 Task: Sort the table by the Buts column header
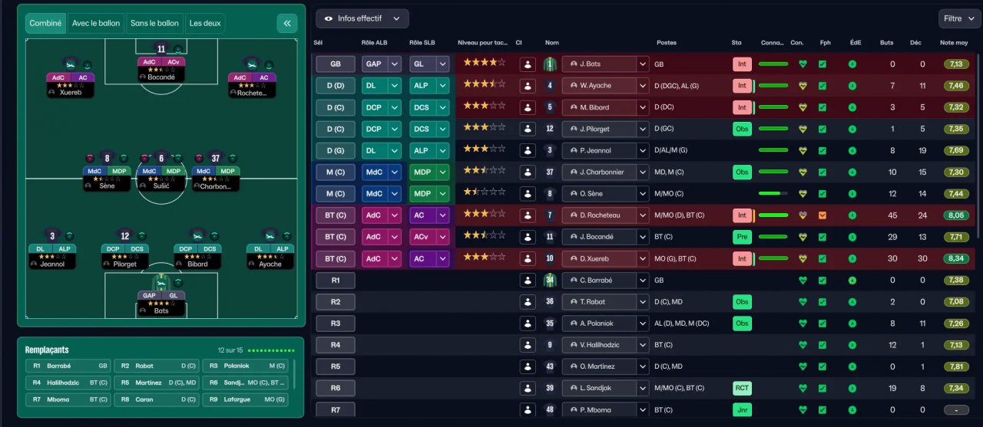887,43
